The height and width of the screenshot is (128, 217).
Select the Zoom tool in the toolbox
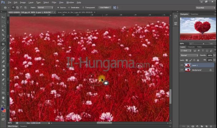pyautogui.click(x=3, y=102)
